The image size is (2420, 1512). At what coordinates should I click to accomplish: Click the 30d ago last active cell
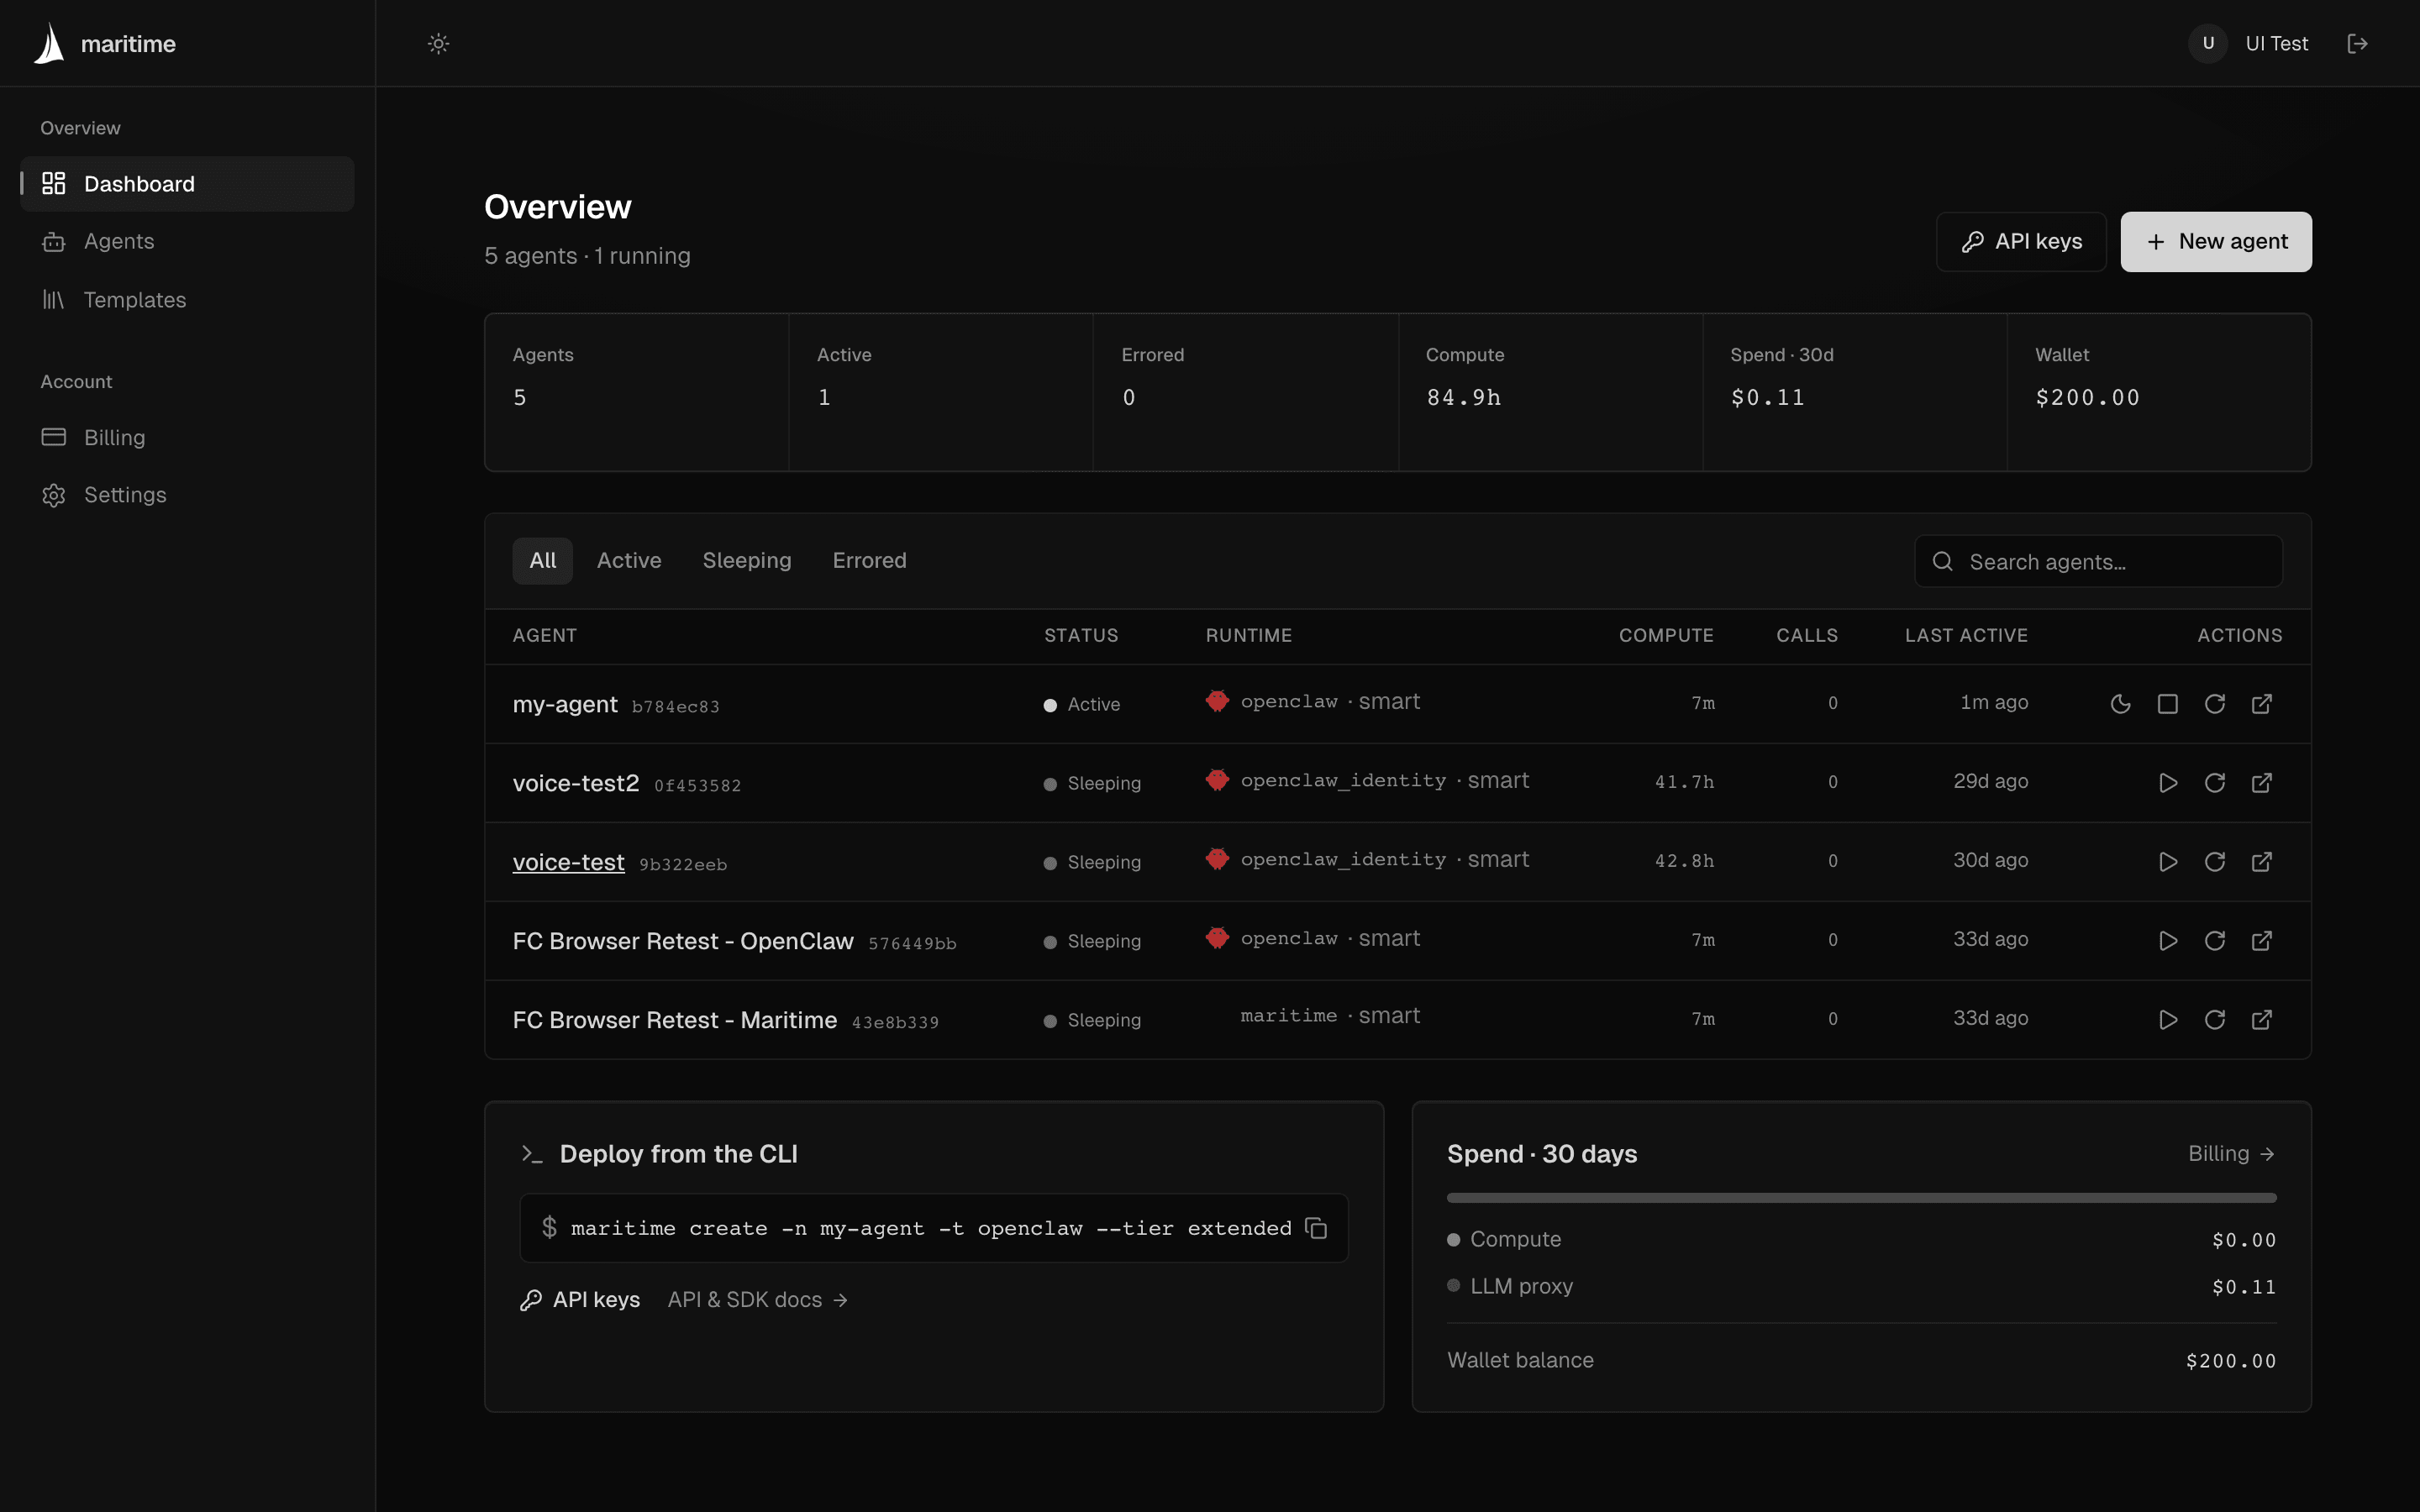[x=1990, y=860]
